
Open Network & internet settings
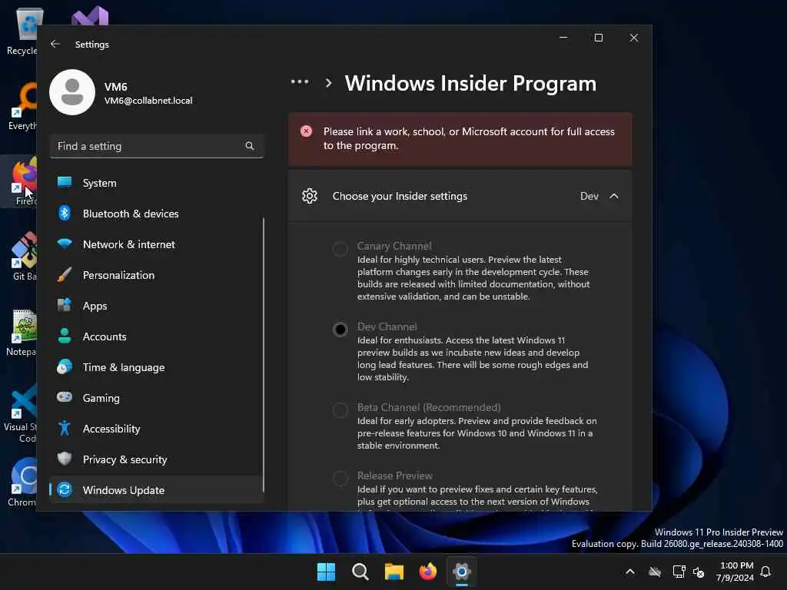tap(157, 244)
